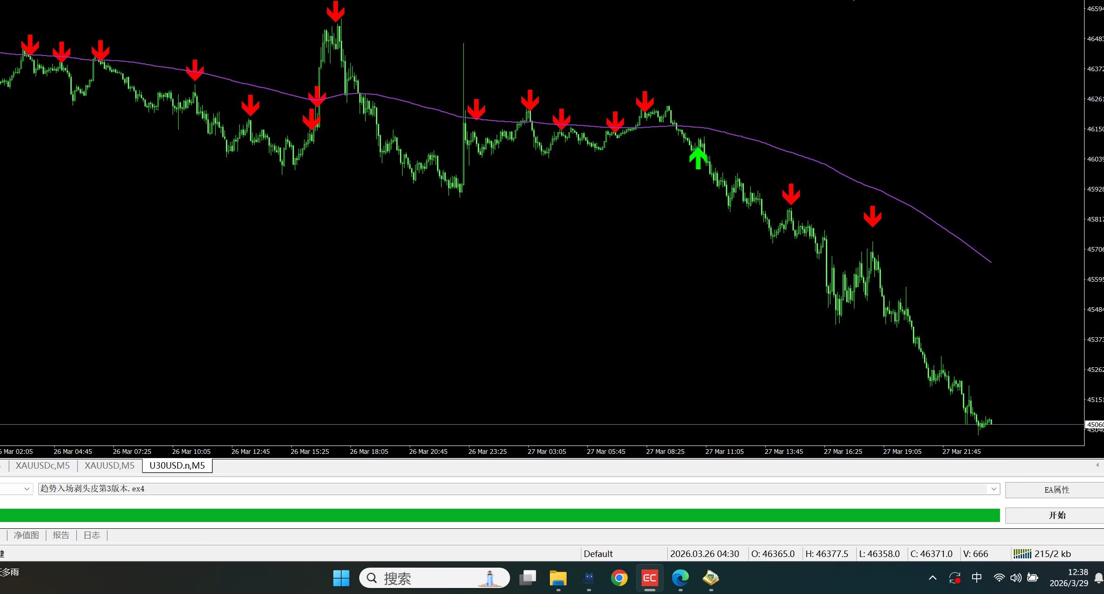Click the green tester progress bar
Image resolution: width=1104 pixels, height=594 pixels.
click(x=499, y=515)
